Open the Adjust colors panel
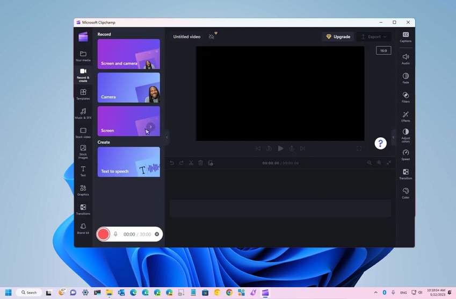The width and height of the screenshot is (456, 299). [x=406, y=135]
